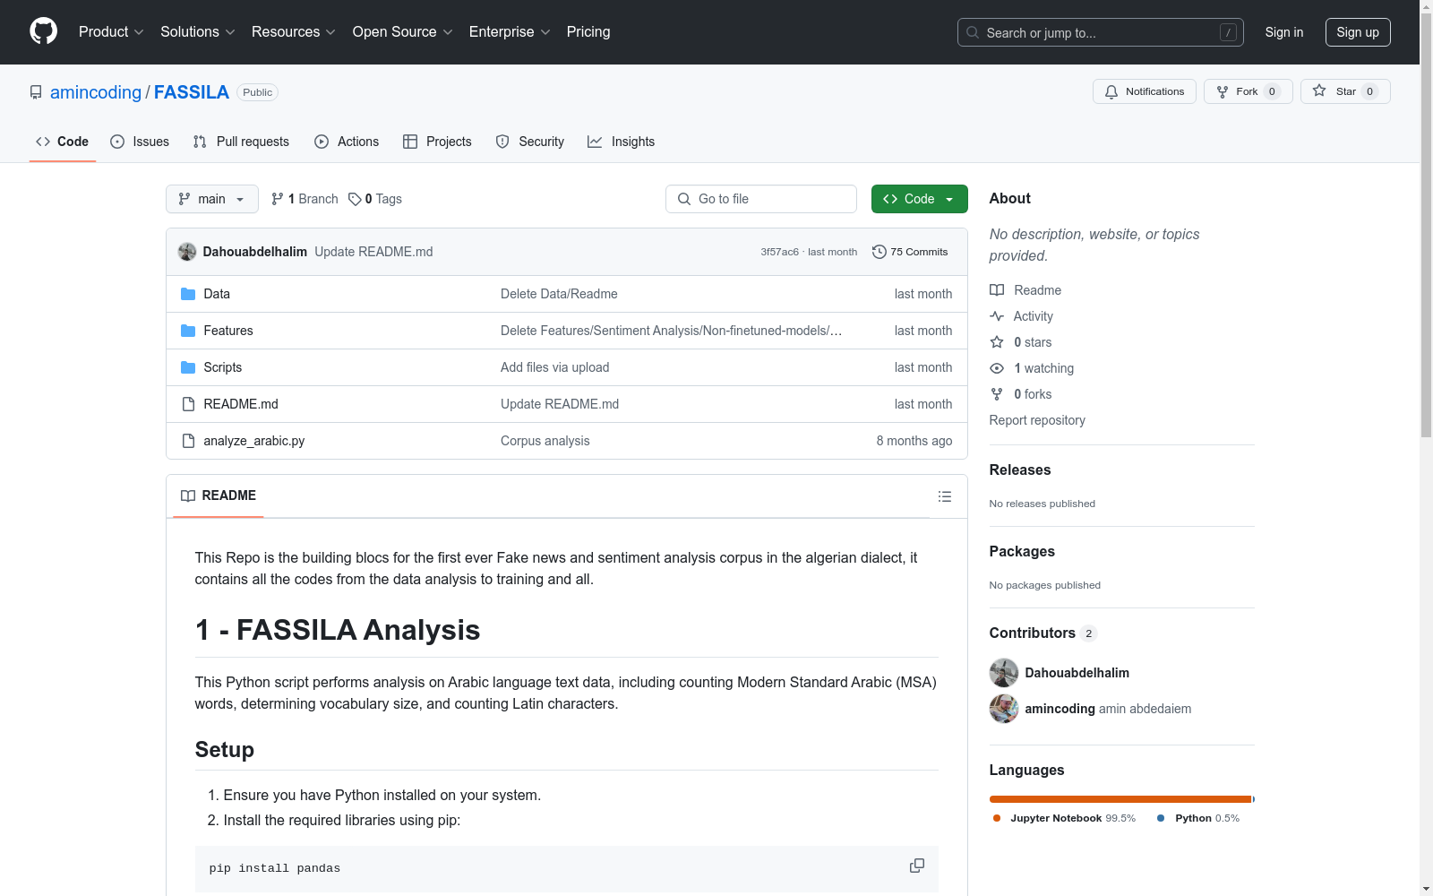Open the latest Update README.md commit message
Viewport: 1433px width, 896px height.
(373, 252)
